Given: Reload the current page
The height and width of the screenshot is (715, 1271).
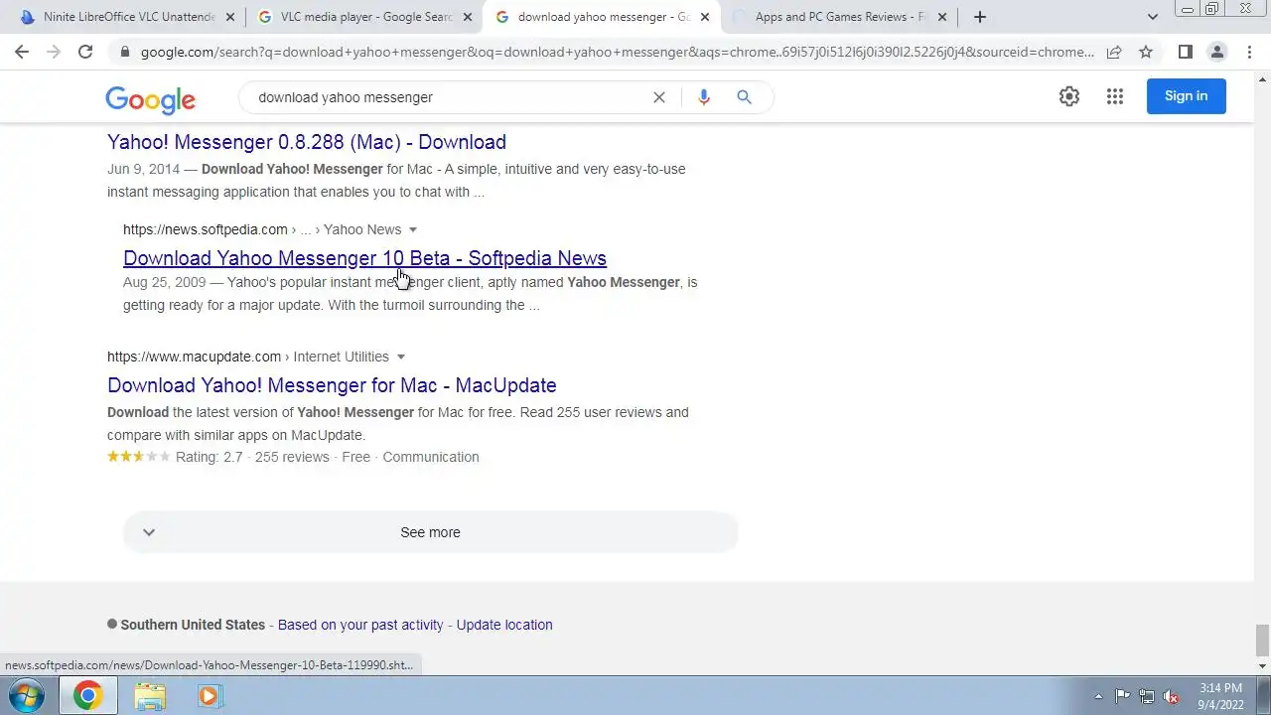Looking at the screenshot, I should click(85, 52).
